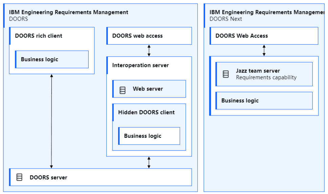Click arrow between DOORS web access and Interoperation server
The image size is (328, 194).
coord(149,50)
